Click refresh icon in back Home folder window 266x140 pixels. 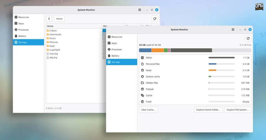point(155,19)
